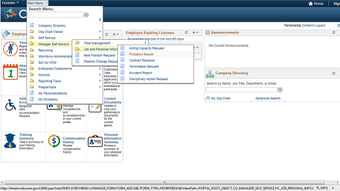The image size is (340, 191).
Task: Select Contract Renewal
Action: click(x=142, y=60)
